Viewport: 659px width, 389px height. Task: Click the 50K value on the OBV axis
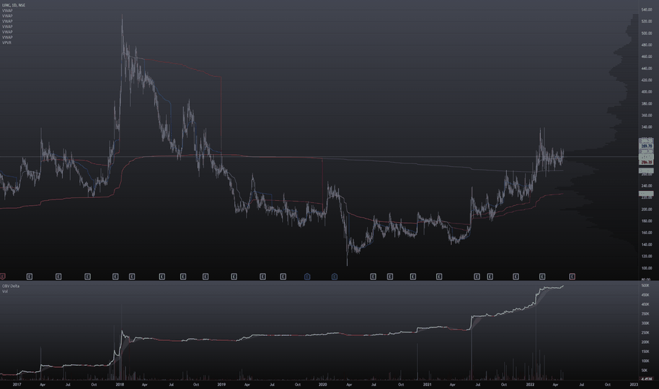coord(644,371)
